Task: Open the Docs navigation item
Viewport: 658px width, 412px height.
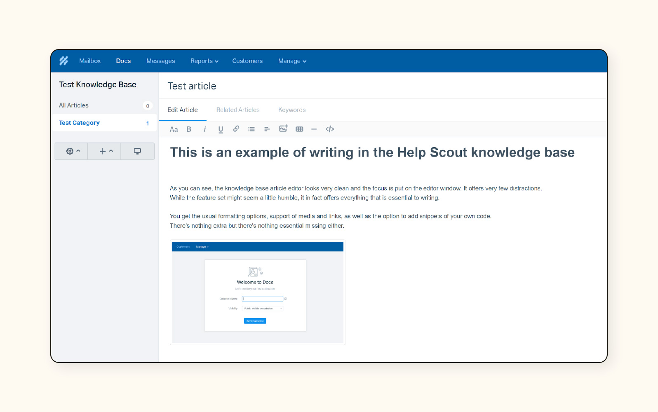Action: click(x=123, y=61)
